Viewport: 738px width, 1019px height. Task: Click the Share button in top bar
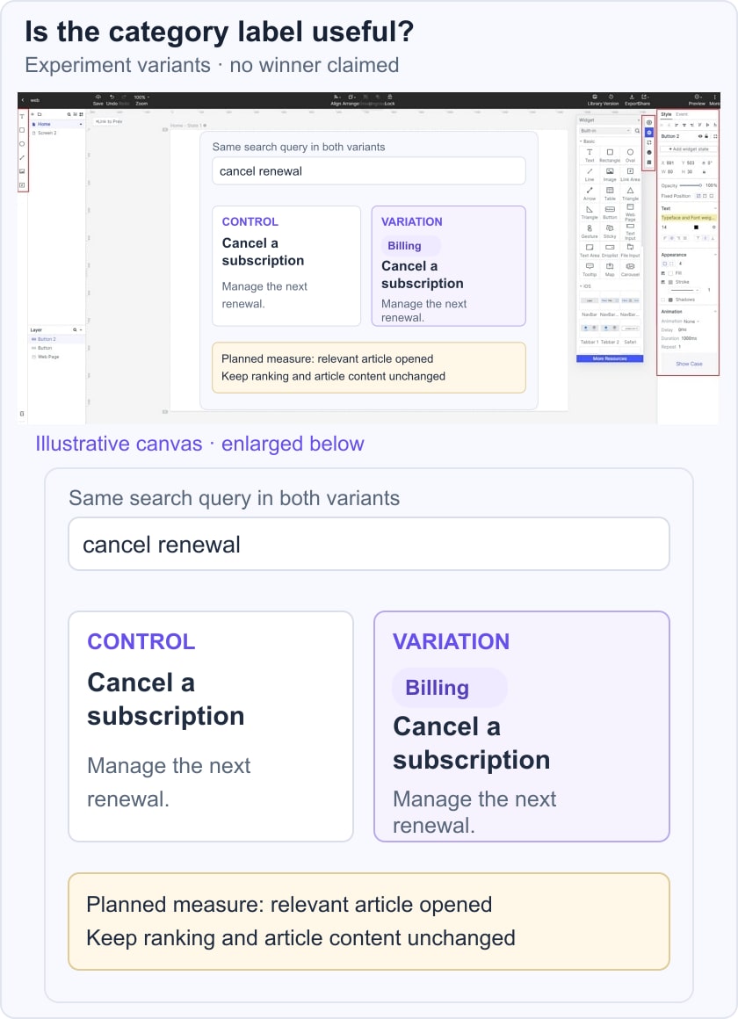[644, 99]
